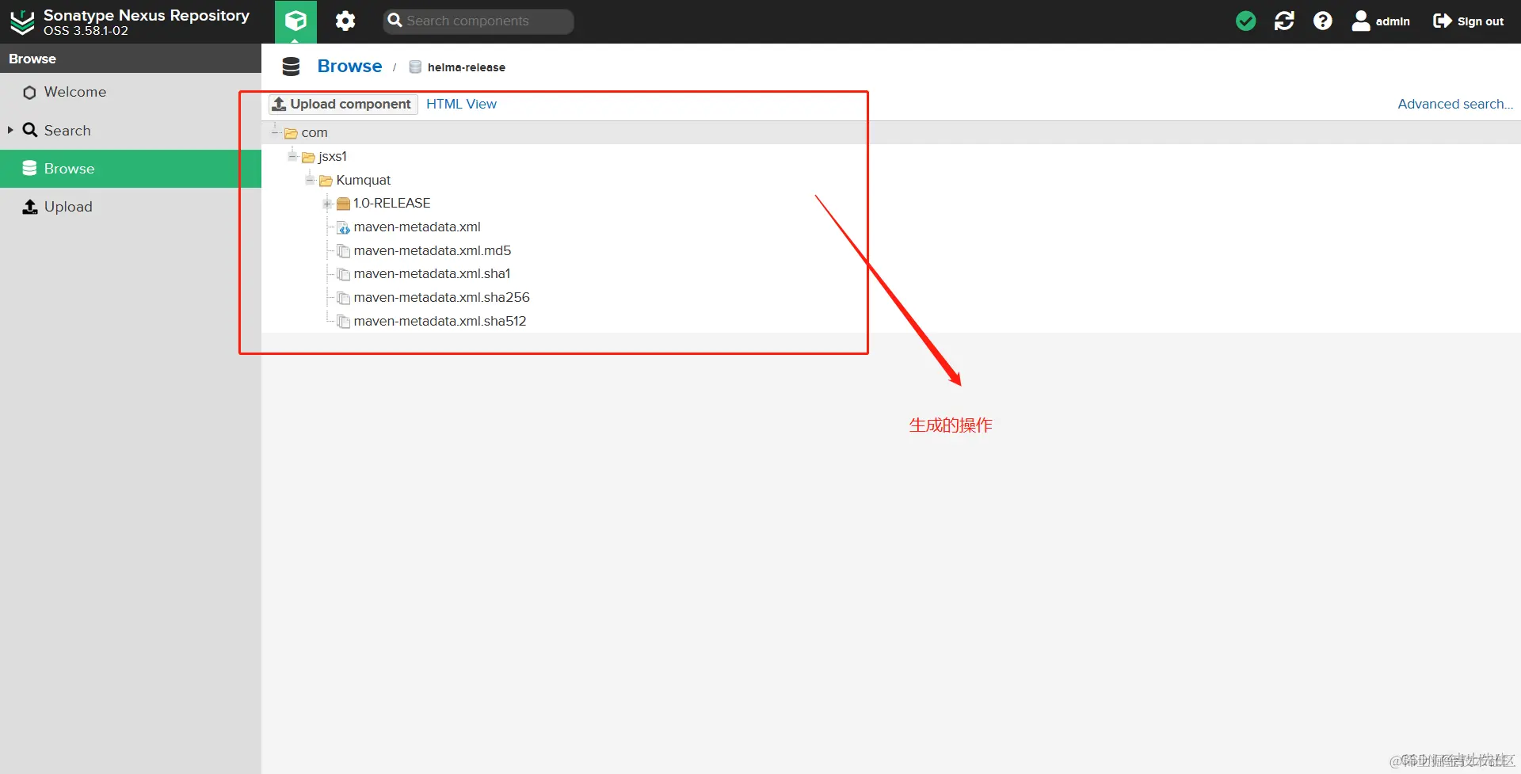Open the HTML View link
This screenshot has width=1521, height=774.
pyautogui.click(x=461, y=104)
